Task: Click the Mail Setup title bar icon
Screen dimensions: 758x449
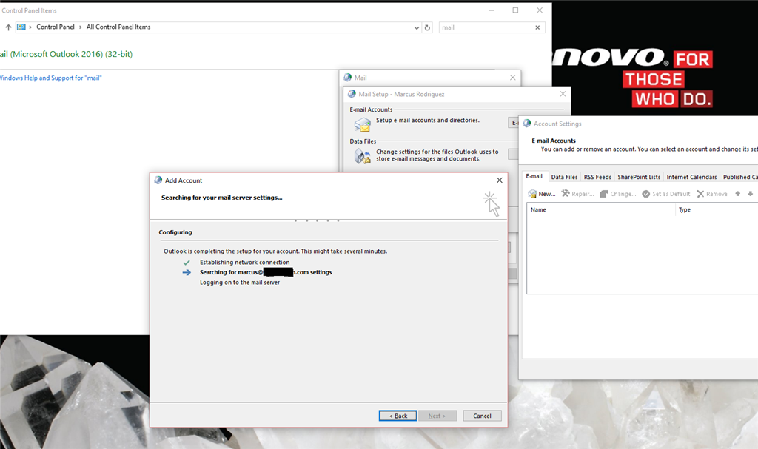Action: point(352,94)
